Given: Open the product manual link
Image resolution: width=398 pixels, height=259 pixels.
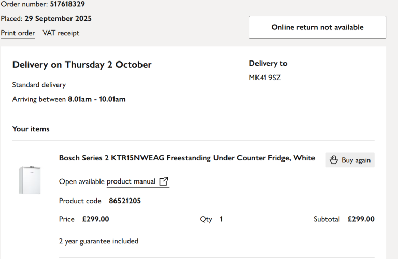Looking at the screenshot, I should coord(131,181).
